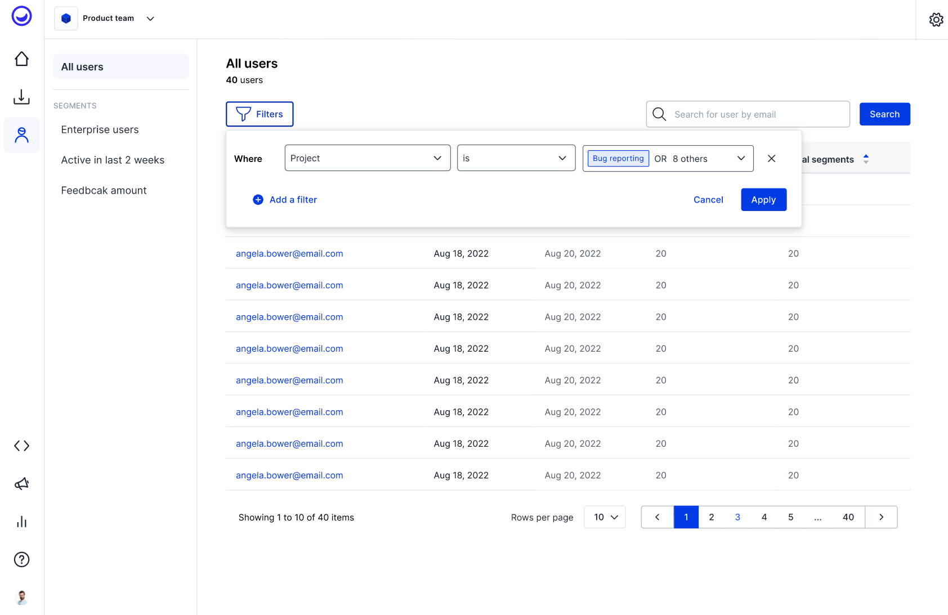948x615 pixels.
Task: Go to page 3
Action: pos(737,517)
